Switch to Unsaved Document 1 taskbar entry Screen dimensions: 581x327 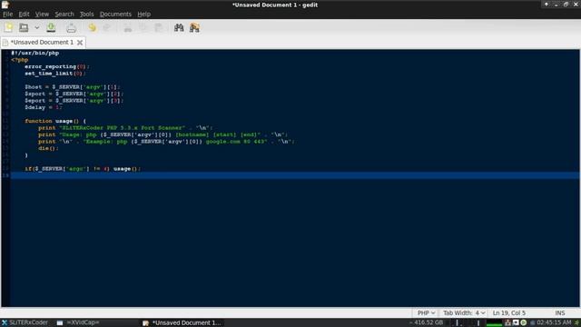coord(182,322)
